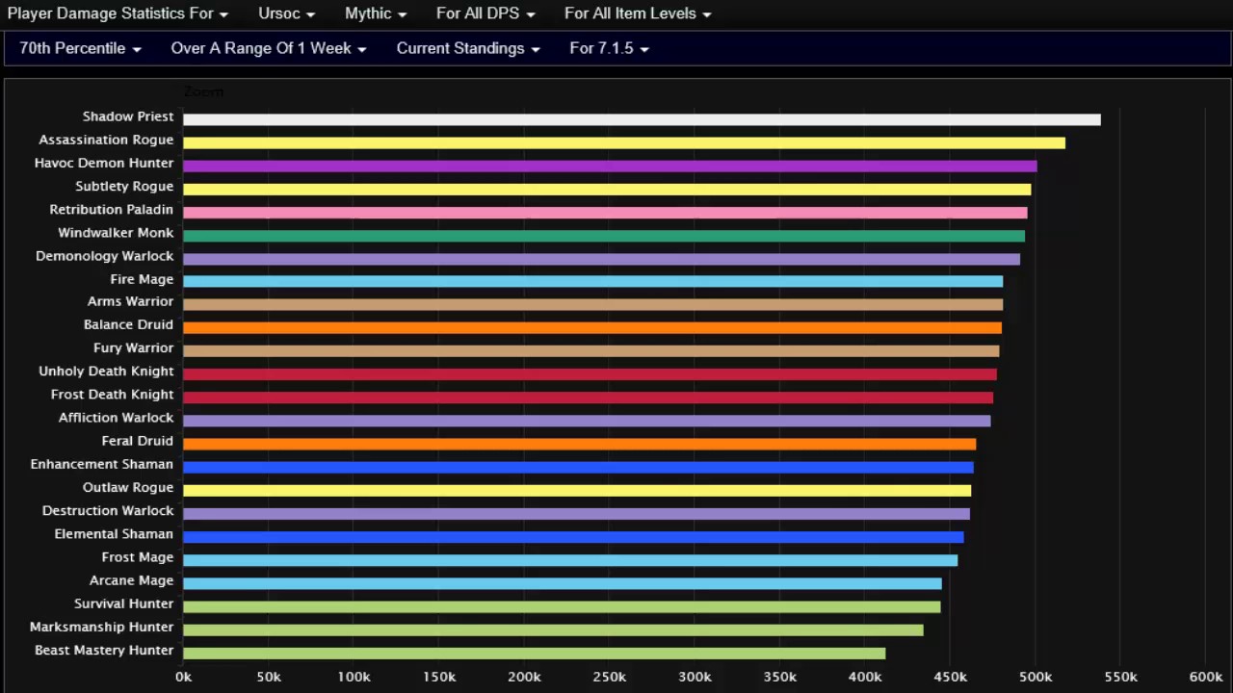
Task: Select the Frost Death Knight label
Action: [x=112, y=394]
